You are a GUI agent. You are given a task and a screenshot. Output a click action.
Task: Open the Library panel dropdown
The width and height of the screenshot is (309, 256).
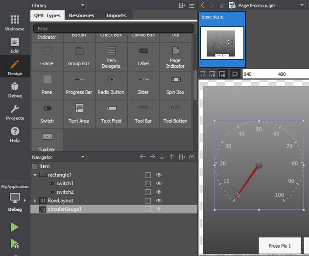[83, 5]
